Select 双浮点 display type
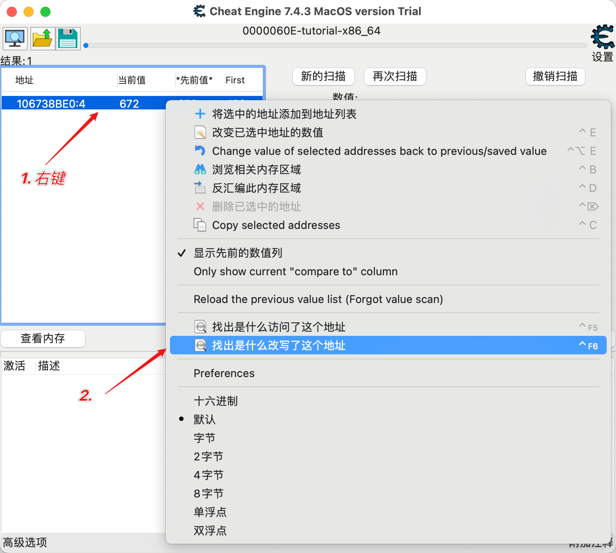Image resolution: width=616 pixels, height=553 pixels. (388, 530)
